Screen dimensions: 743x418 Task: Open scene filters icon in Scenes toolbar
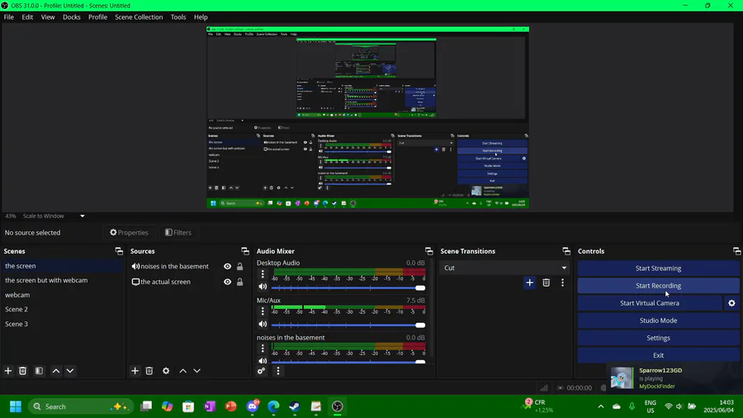coord(40,371)
